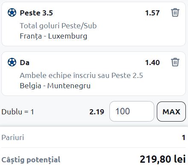Click the Ambele echipe înscriu sau Peste 2.5 label
Image resolution: width=188 pixels, height=167 pixels.
pos(81,75)
